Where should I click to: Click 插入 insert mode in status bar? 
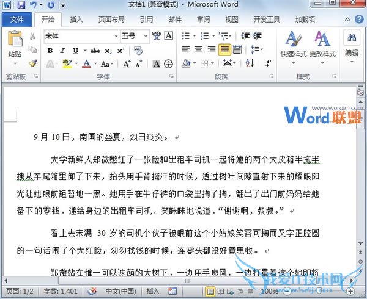coord(153,291)
